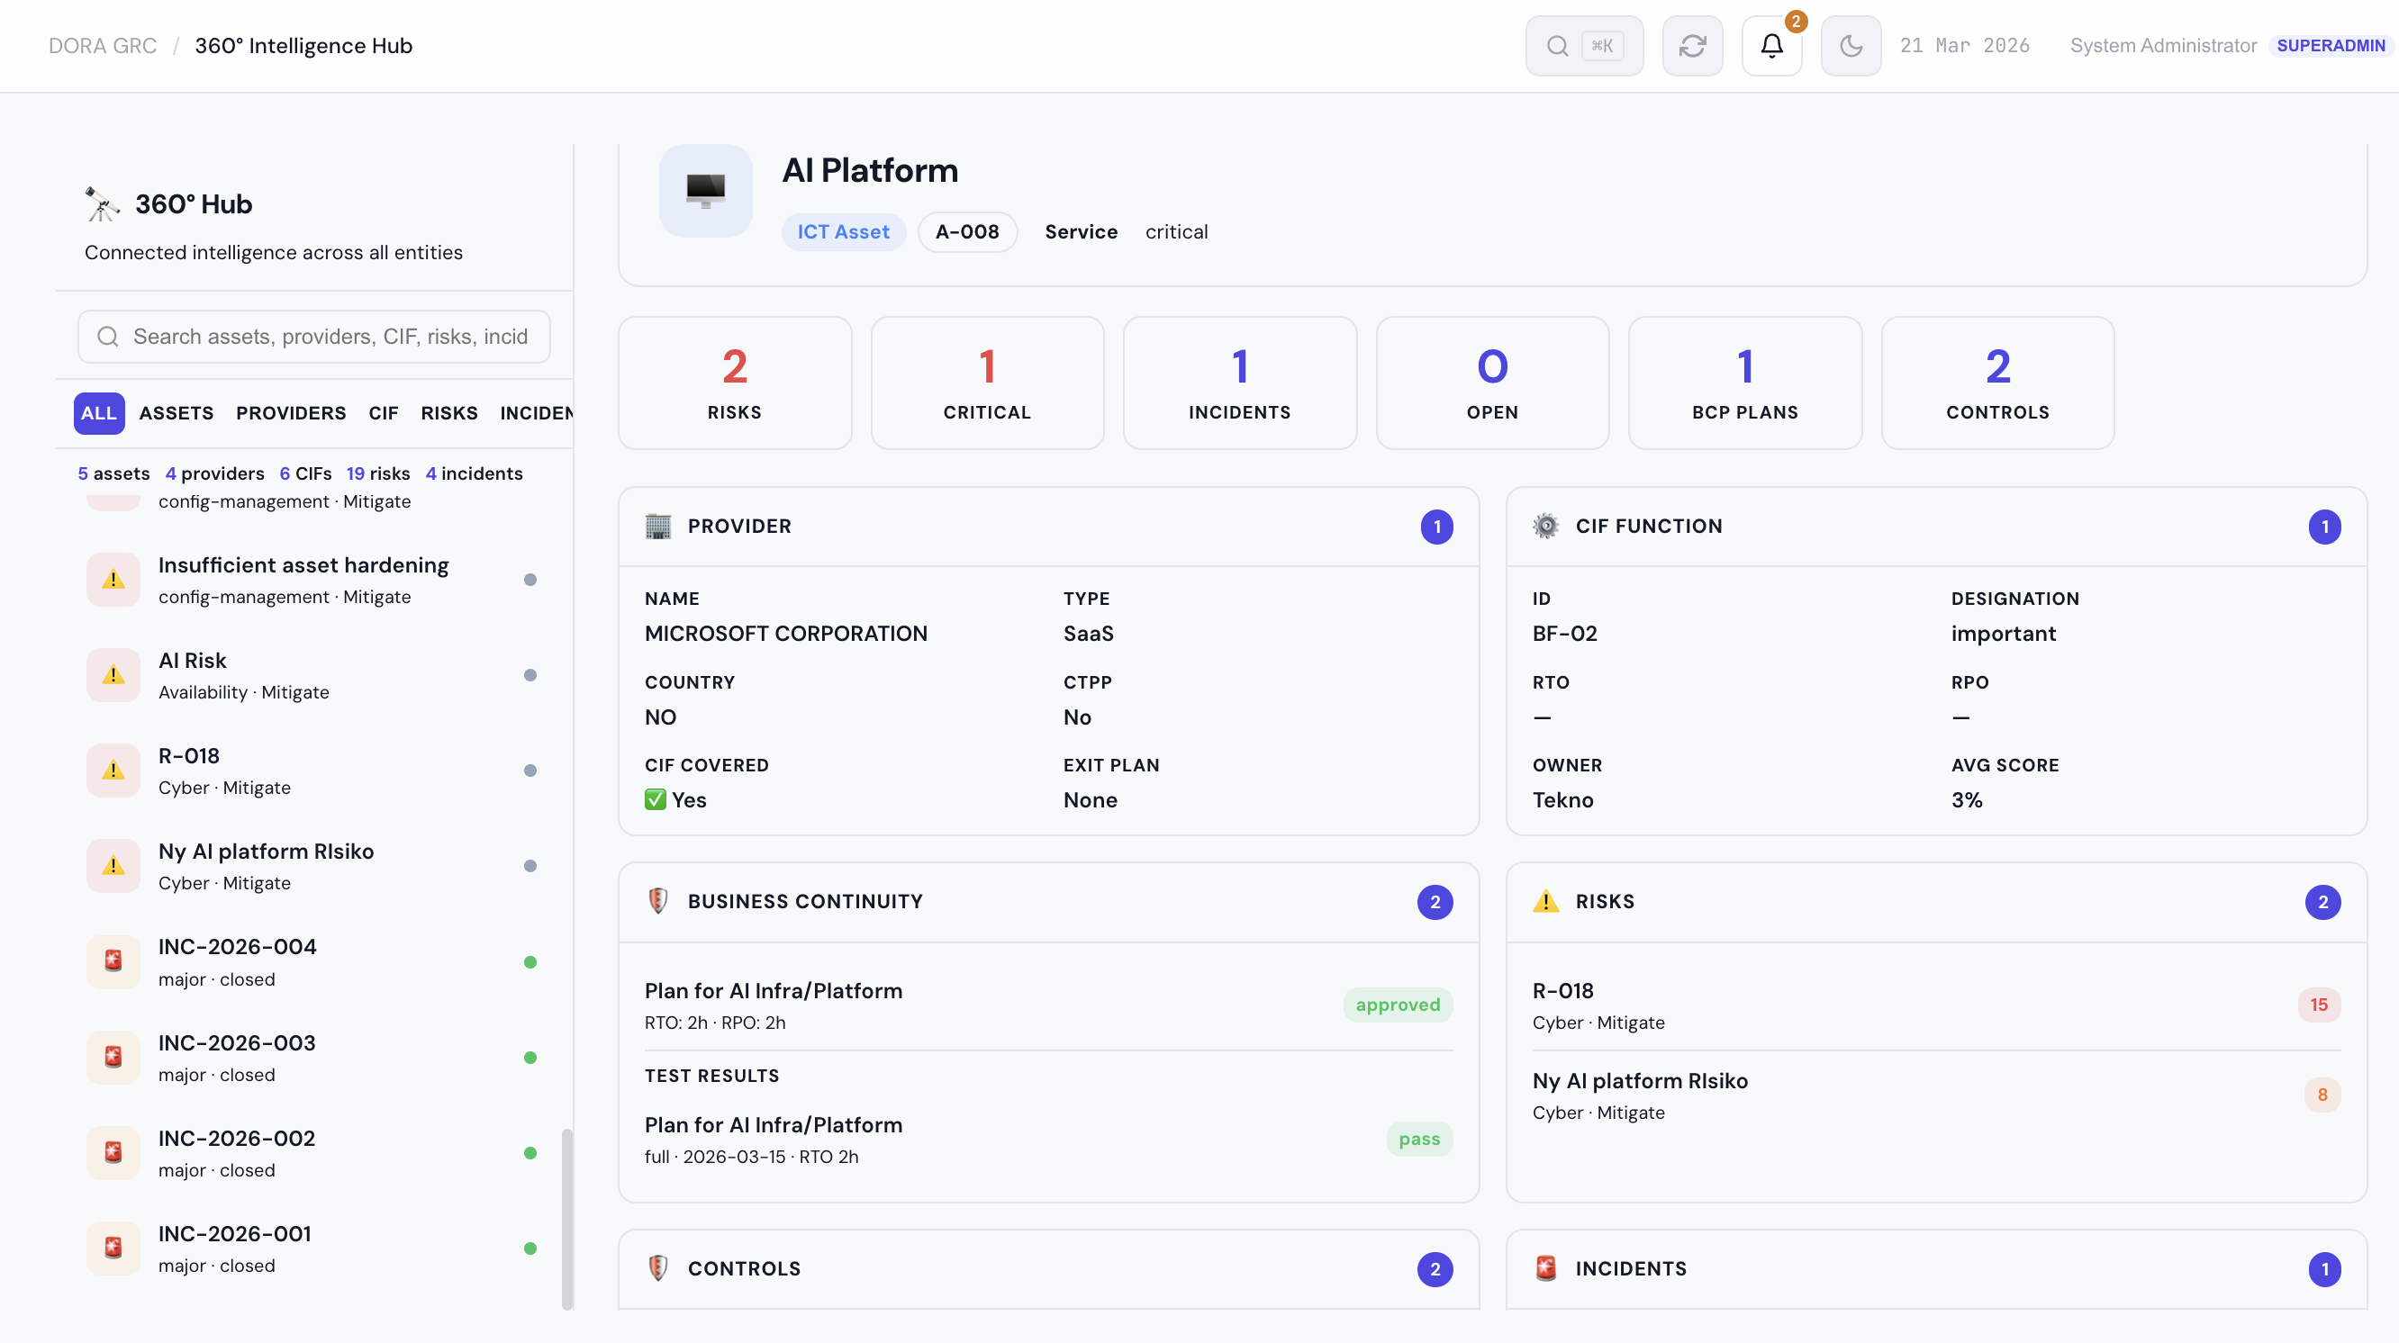
Task: Focus the hub search input field
Action: 314,336
